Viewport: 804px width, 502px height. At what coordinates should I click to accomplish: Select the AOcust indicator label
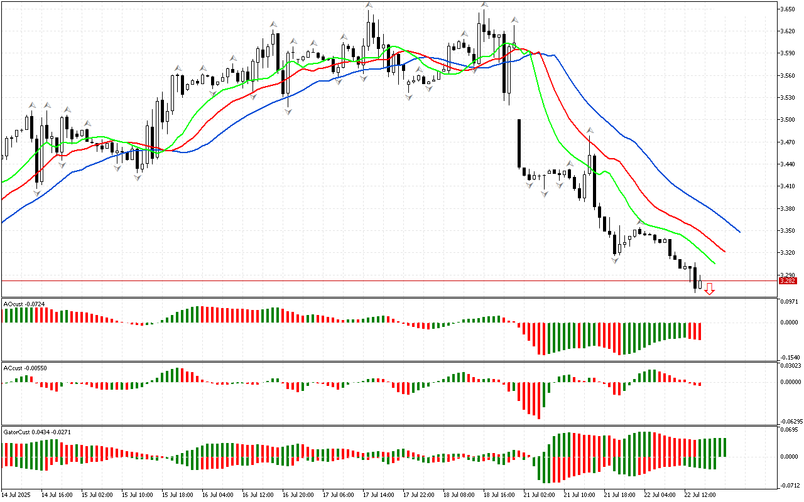coord(22,304)
